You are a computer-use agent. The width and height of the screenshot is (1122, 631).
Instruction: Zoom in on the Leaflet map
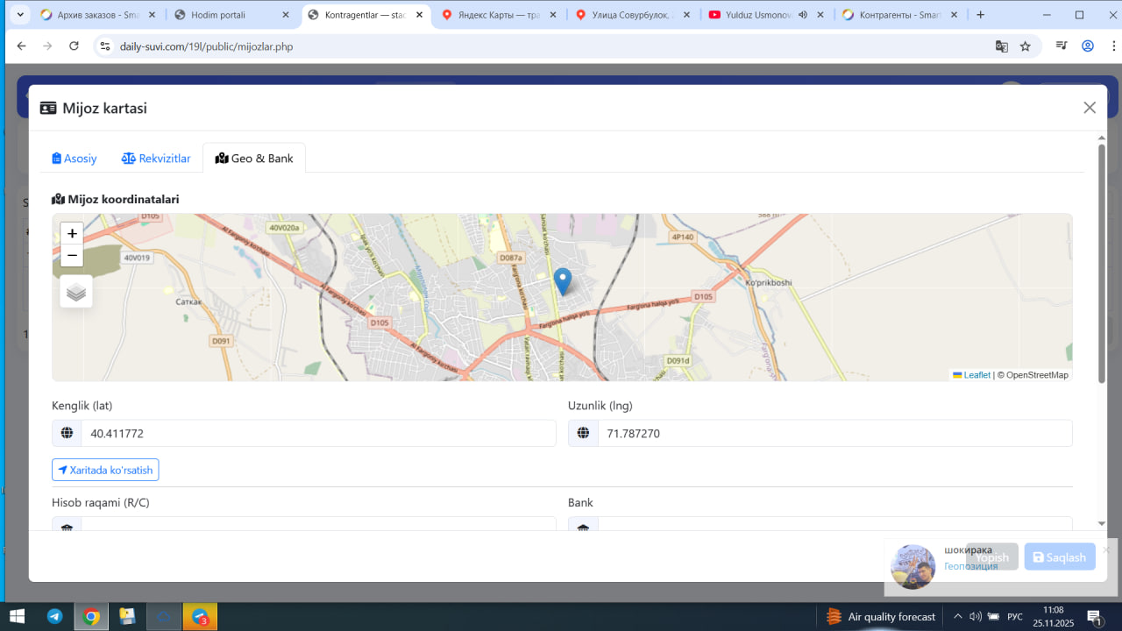72,233
